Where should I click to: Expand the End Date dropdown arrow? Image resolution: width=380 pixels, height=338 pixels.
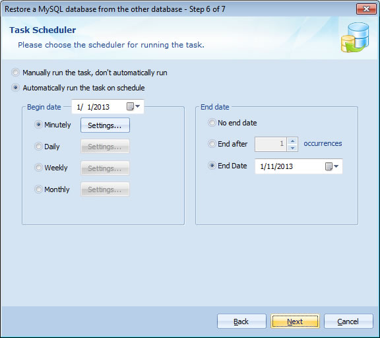(336, 166)
